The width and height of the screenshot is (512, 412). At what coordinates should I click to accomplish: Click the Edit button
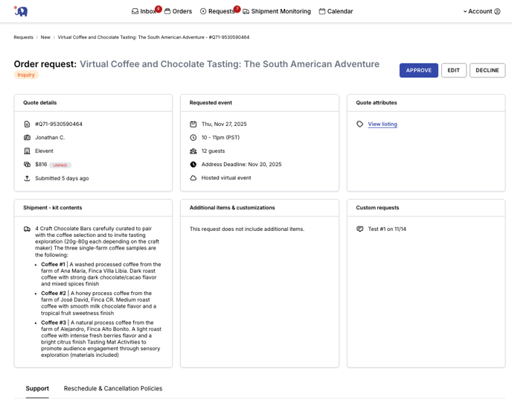click(454, 70)
